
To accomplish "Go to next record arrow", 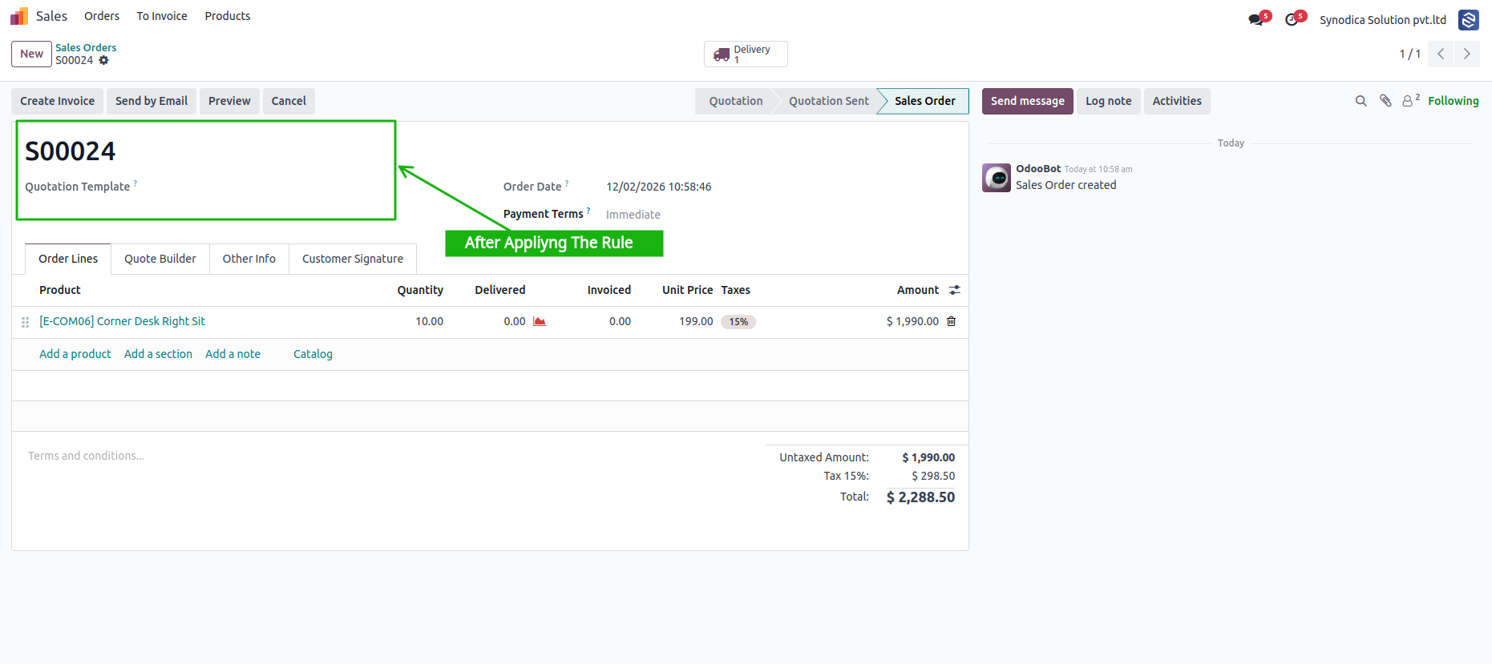I will coord(1466,54).
